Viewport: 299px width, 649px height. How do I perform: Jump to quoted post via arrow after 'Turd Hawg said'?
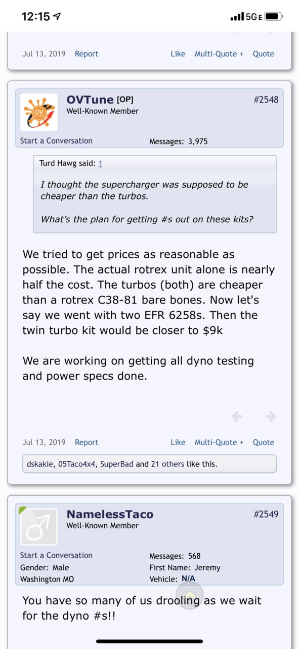click(x=100, y=163)
